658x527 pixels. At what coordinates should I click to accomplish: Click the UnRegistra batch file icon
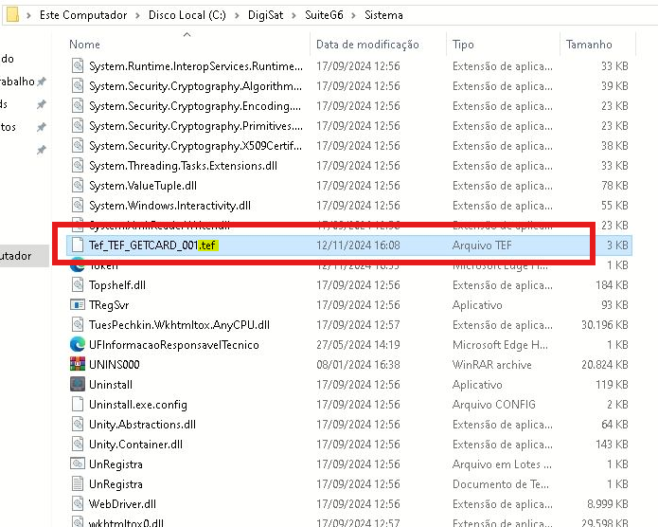tap(78, 464)
